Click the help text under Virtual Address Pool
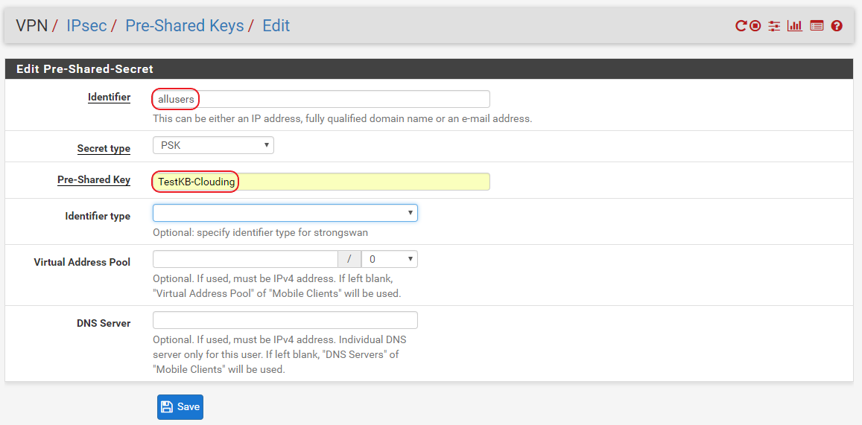Image resolution: width=862 pixels, height=425 pixels. click(x=277, y=286)
